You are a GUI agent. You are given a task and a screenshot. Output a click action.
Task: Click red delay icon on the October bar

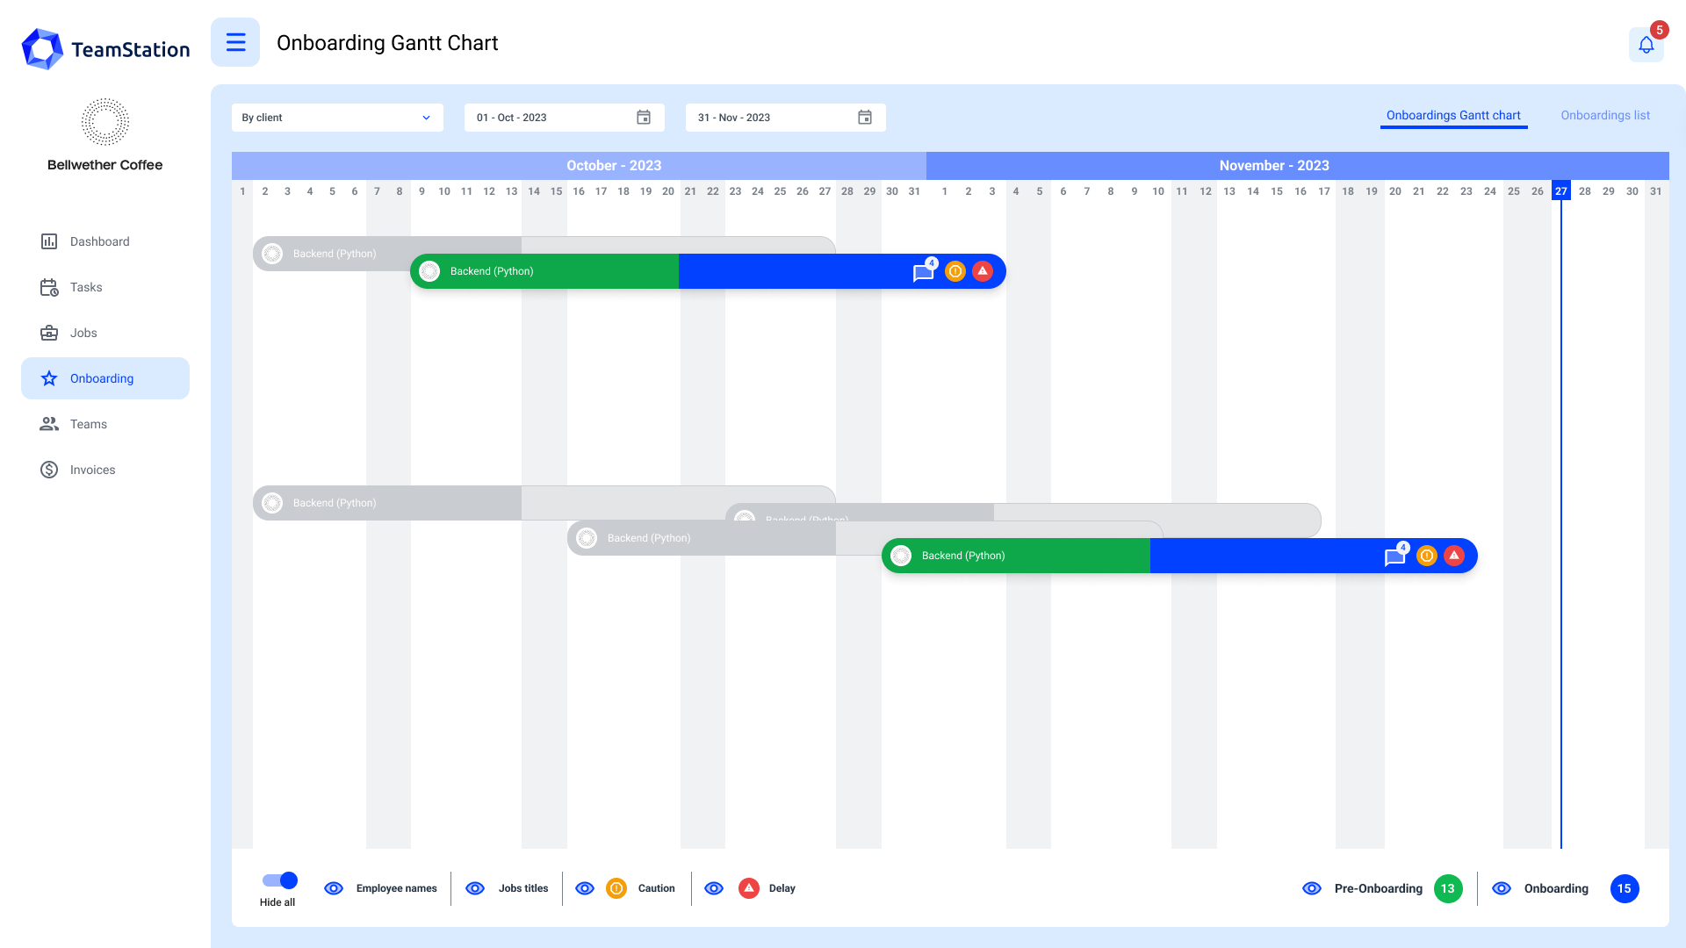coord(983,271)
